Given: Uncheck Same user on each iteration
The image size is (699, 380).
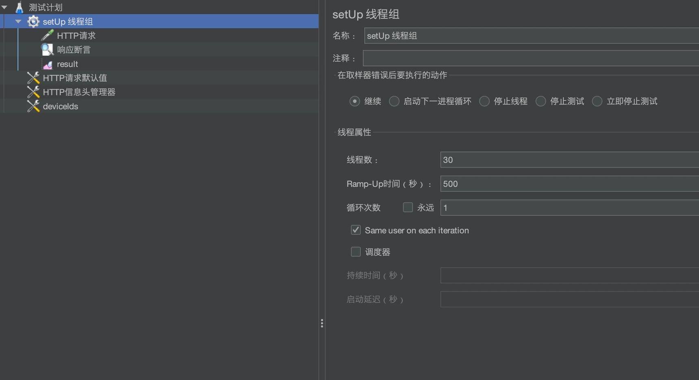Looking at the screenshot, I should 356,230.
